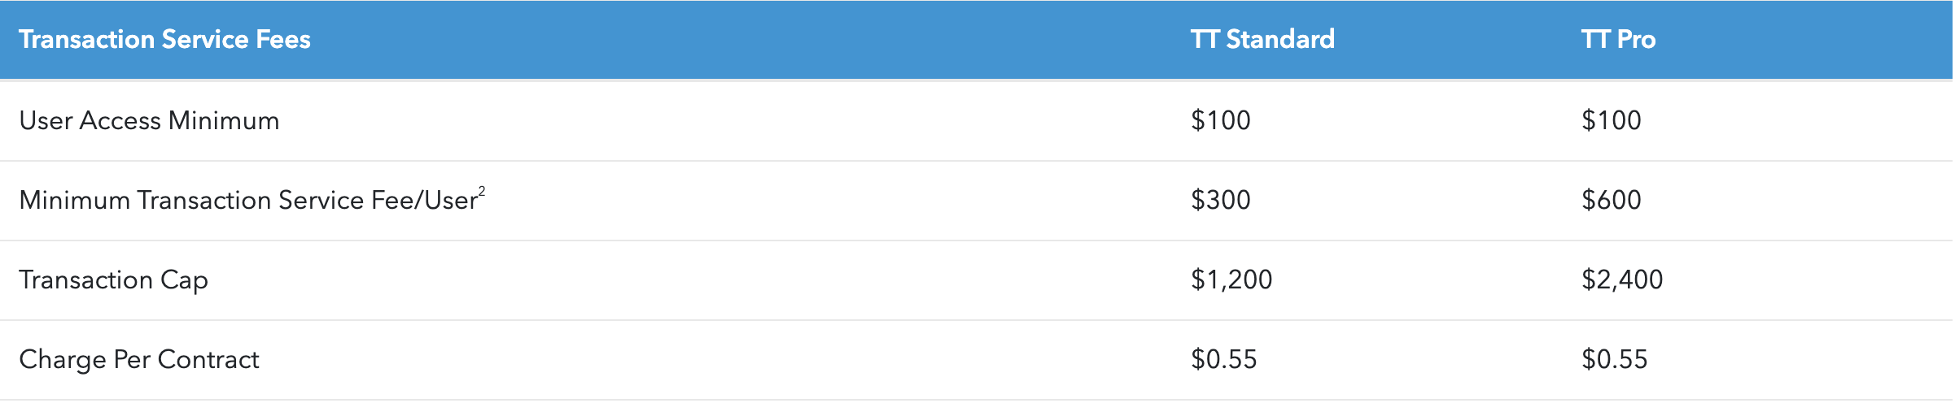Select TT Pro's $100 user access value
The width and height of the screenshot is (1955, 403).
coord(1611,121)
